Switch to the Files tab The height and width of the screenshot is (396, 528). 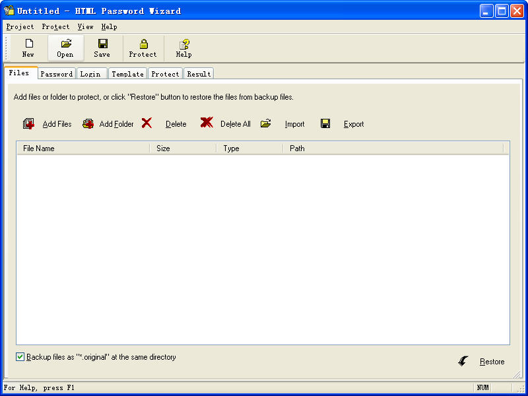click(x=20, y=73)
